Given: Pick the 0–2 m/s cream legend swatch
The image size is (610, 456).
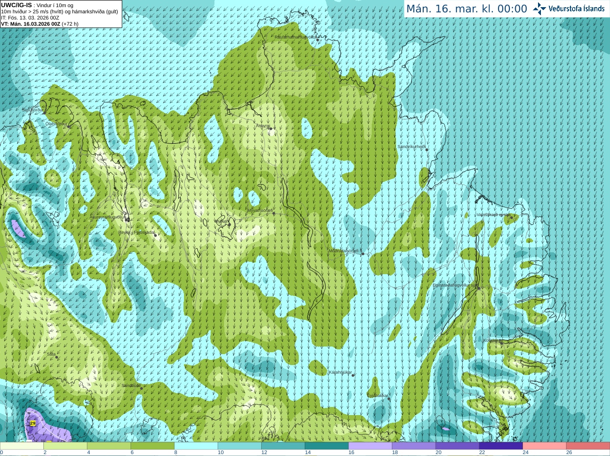Looking at the screenshot, I should 22,446.
